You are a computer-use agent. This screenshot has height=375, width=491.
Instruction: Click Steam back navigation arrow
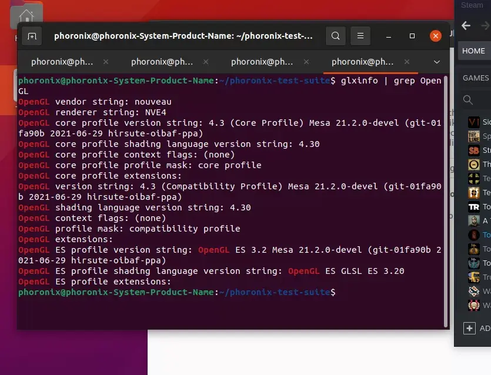coord(466,25)
